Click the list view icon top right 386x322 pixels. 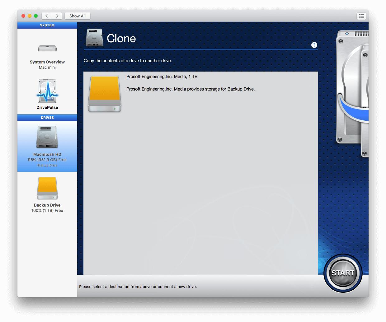pyautogui.click(x=361, y=16)
